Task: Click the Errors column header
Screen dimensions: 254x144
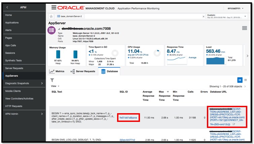Action: pos(204,92)
